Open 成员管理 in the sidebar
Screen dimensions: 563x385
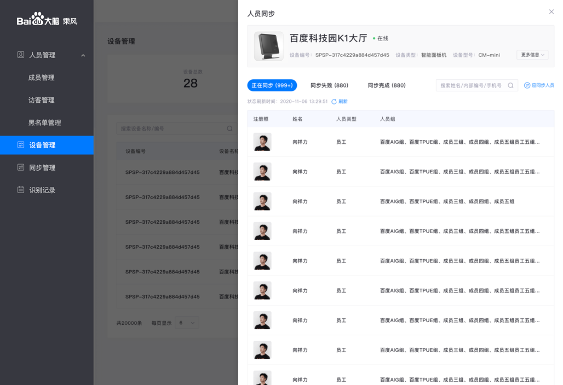pos(42,78)
